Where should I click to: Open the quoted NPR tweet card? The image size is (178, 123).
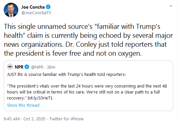tap(88, 86)
